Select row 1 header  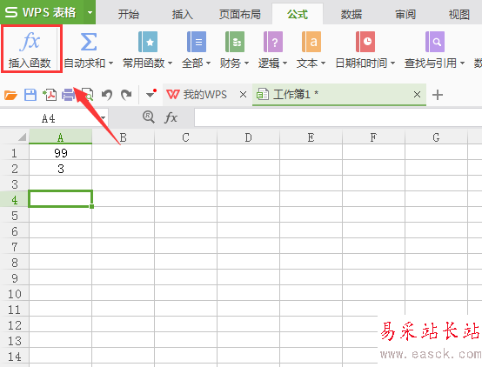click(x=15, y=153)
